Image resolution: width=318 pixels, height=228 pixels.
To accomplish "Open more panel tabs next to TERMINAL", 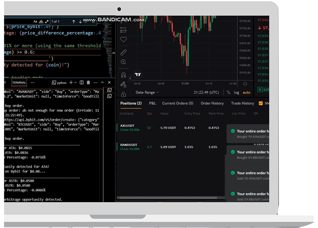I will (33, 82).
